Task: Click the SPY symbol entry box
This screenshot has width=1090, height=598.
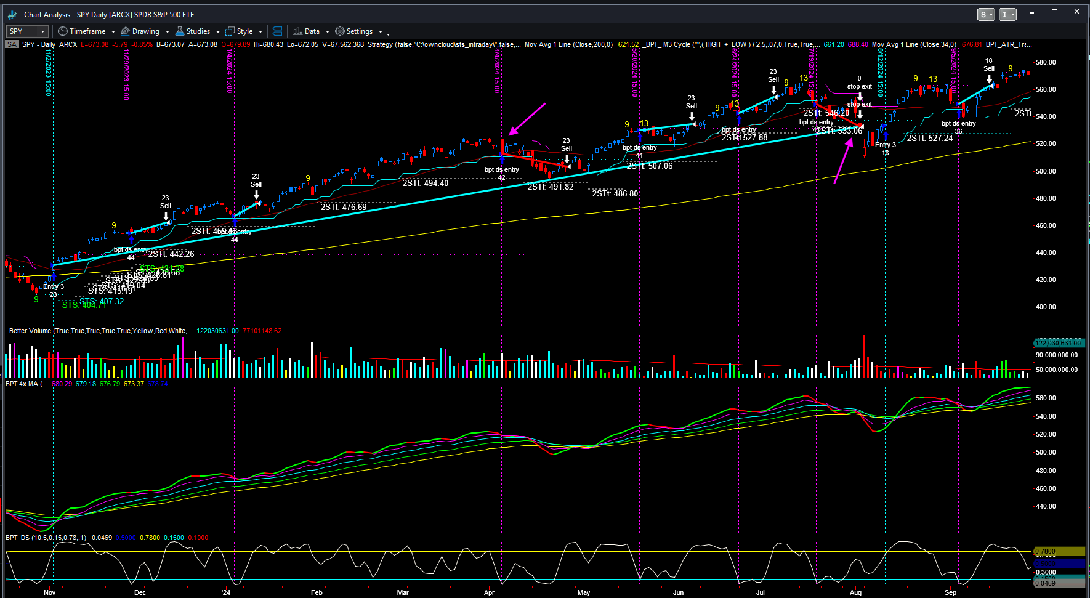Action: coord(22,31)
